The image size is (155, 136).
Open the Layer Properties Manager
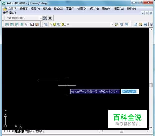point(46,24)
